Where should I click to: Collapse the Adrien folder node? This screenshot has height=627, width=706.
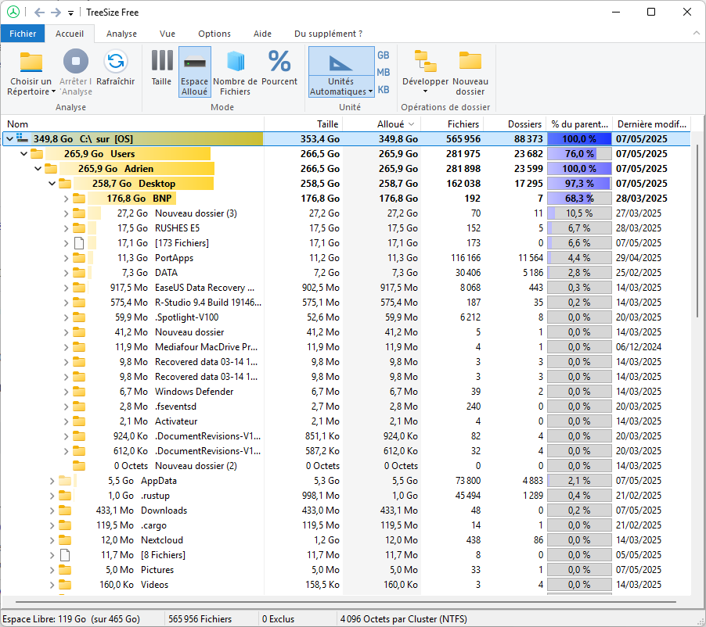pos(38,169)
